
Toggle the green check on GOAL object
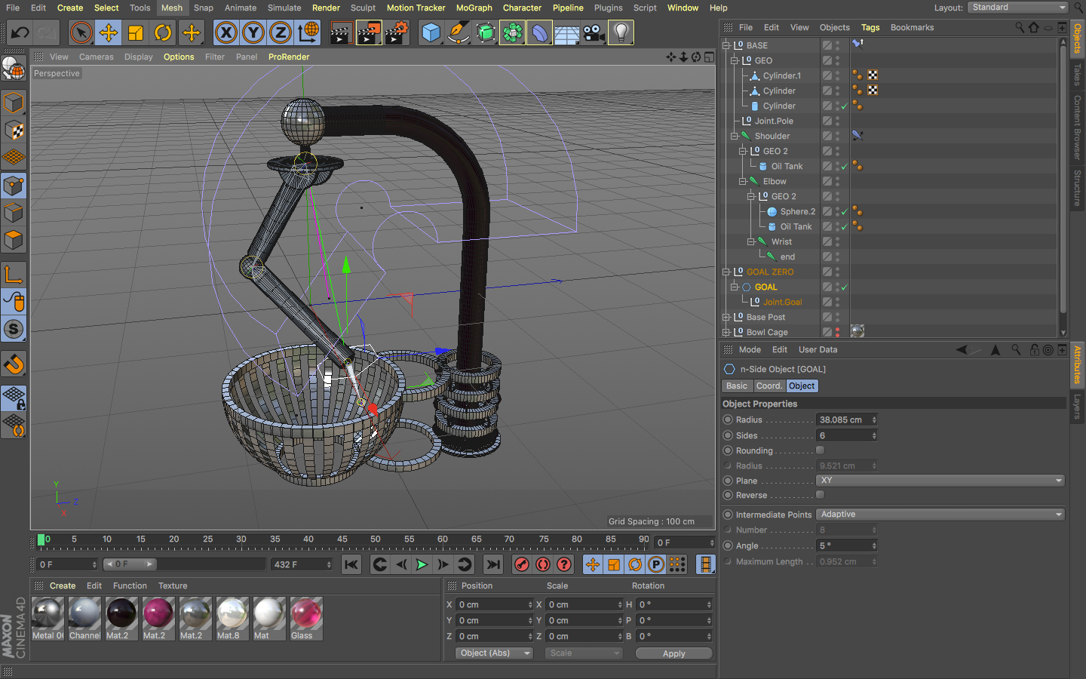click(x=845, y=287)
